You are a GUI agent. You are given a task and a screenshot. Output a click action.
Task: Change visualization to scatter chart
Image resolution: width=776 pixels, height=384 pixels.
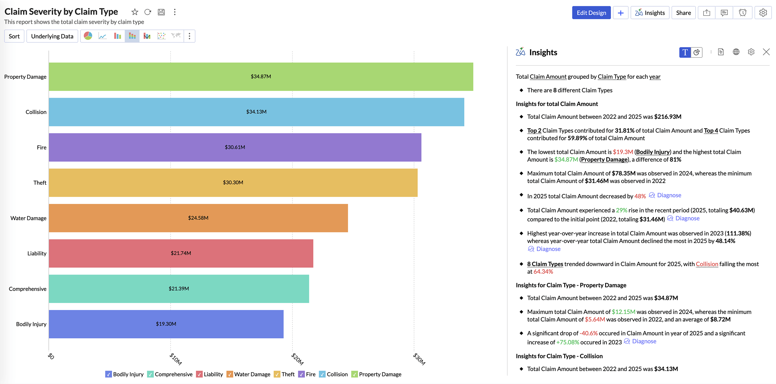click(x=162, y=36)
